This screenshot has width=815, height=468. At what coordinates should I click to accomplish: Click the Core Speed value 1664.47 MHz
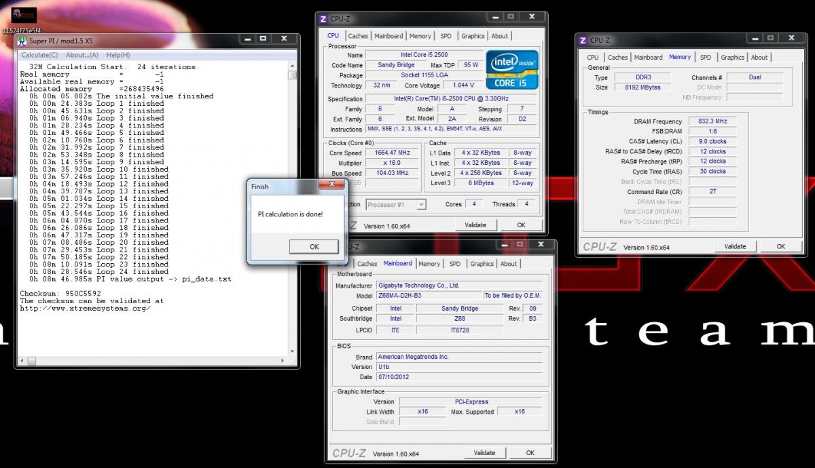click(x=391, y=153)
